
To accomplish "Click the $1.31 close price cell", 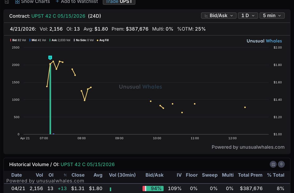I will (78, 189).
